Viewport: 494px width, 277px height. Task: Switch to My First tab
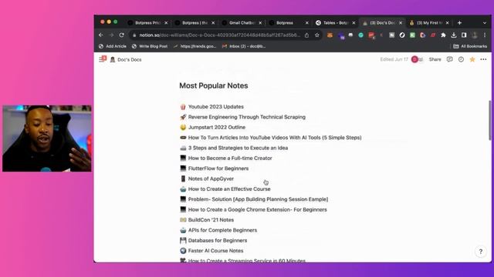pyautogui.click(x=430, y=22)
